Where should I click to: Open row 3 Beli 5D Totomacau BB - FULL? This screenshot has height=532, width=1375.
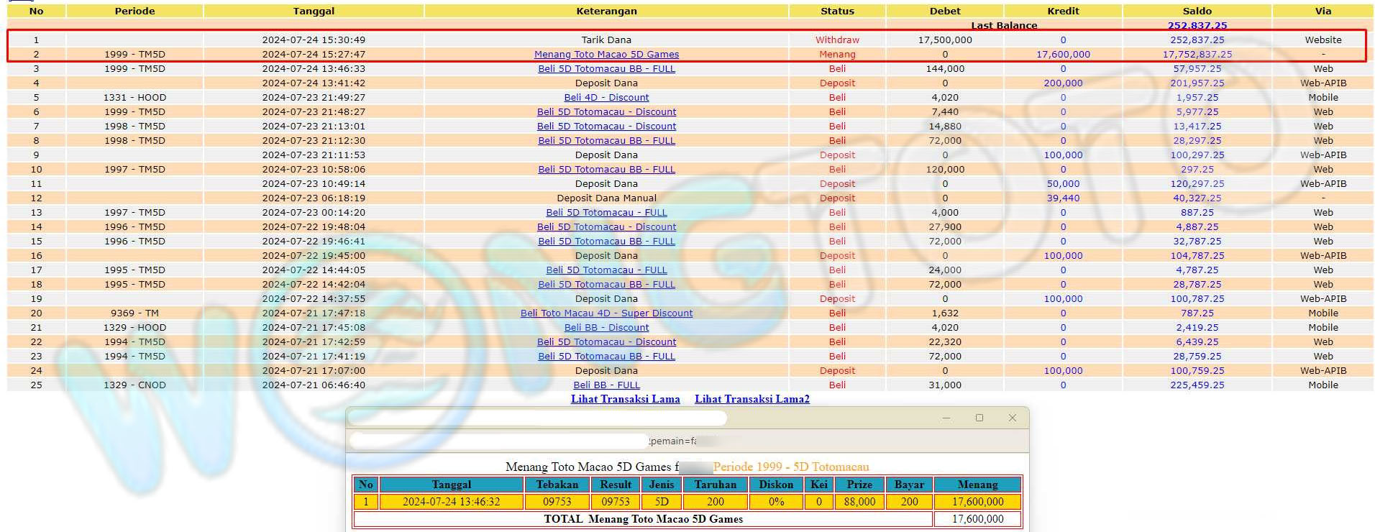(x=606, y=69)
